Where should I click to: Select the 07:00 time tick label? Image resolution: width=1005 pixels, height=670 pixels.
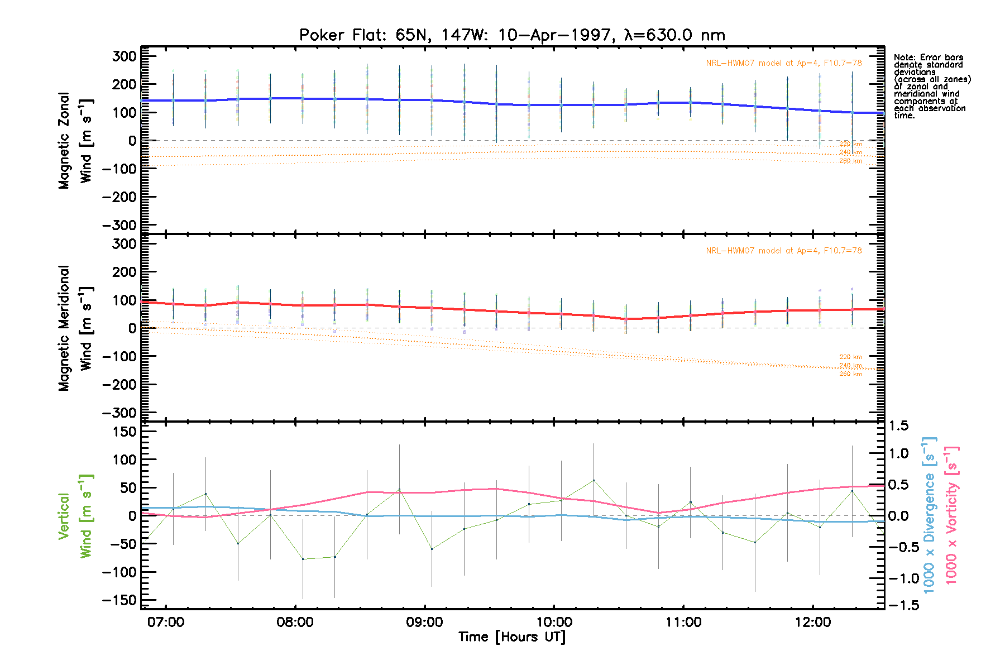tap(166, 623)
